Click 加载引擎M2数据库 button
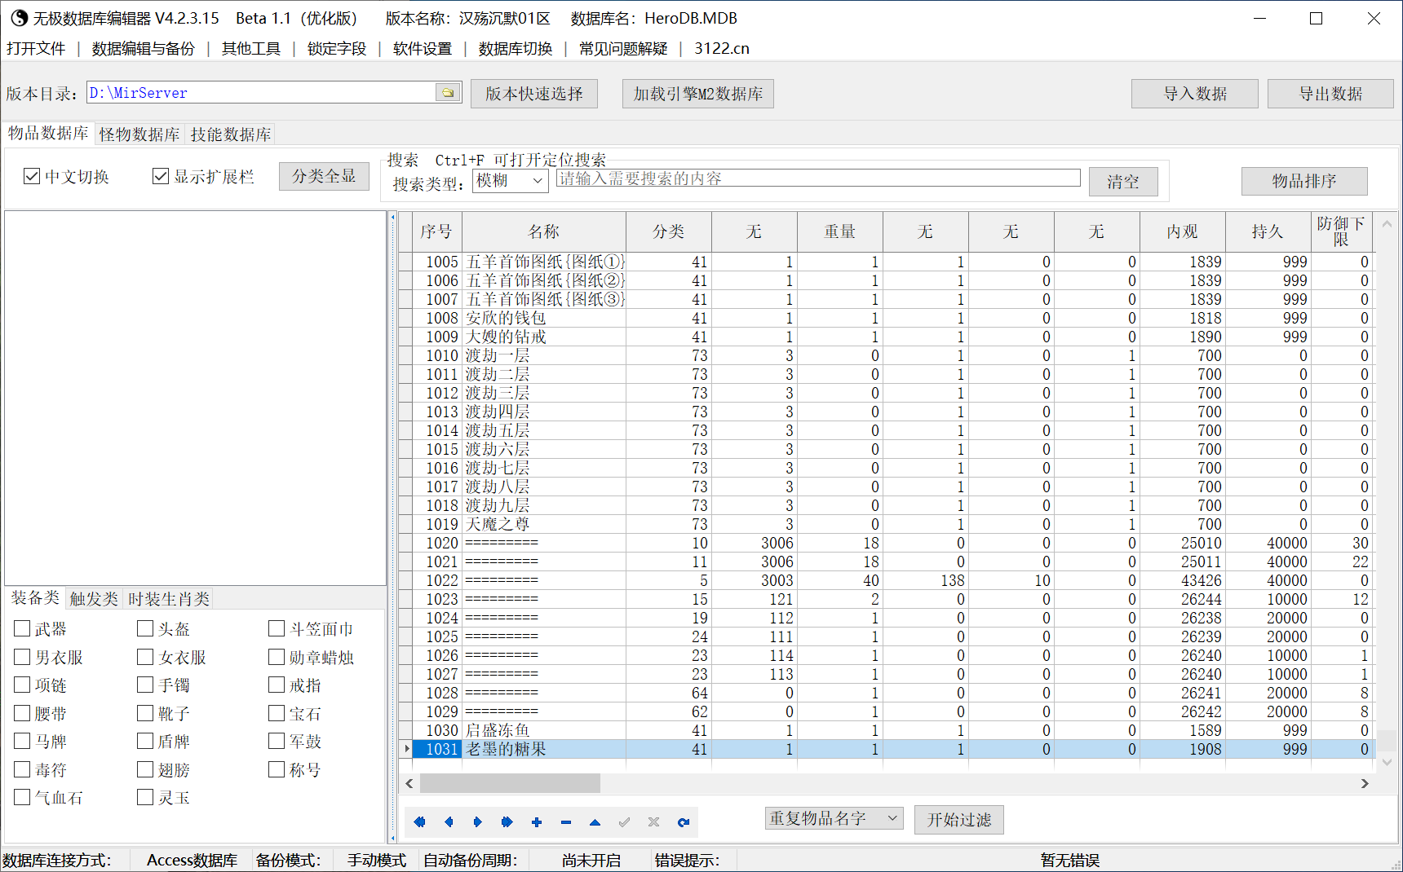1403x872 pixels. (x=698, y=94)
